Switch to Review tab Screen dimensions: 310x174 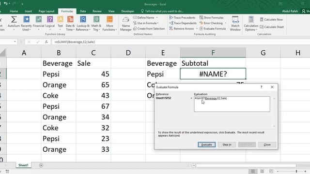[x=97, y=11]
